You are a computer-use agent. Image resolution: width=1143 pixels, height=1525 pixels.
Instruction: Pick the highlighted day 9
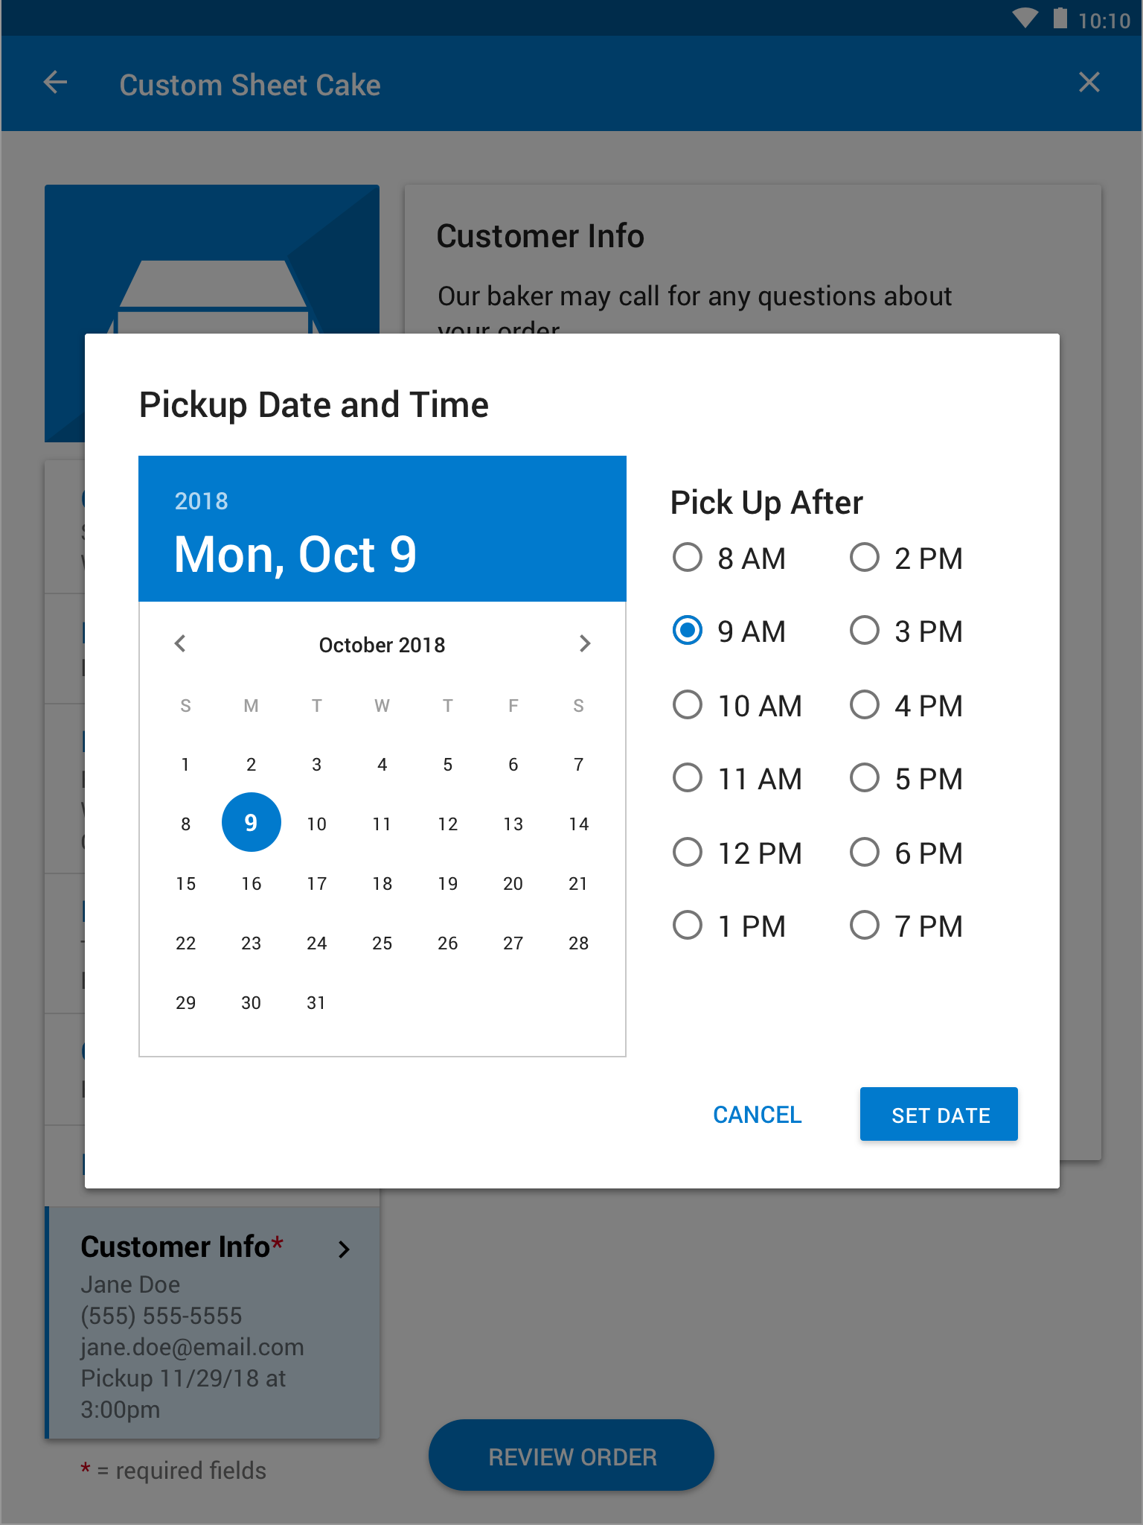[252, 823]
